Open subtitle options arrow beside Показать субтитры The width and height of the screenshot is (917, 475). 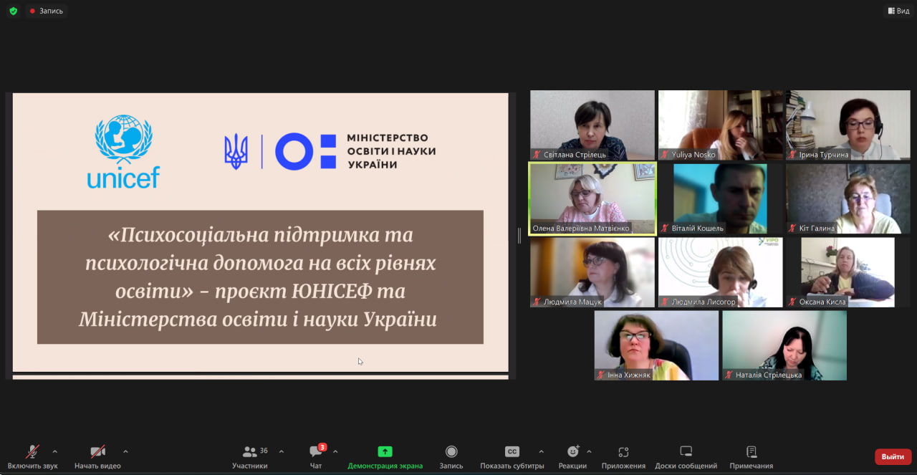pos(541,451)
